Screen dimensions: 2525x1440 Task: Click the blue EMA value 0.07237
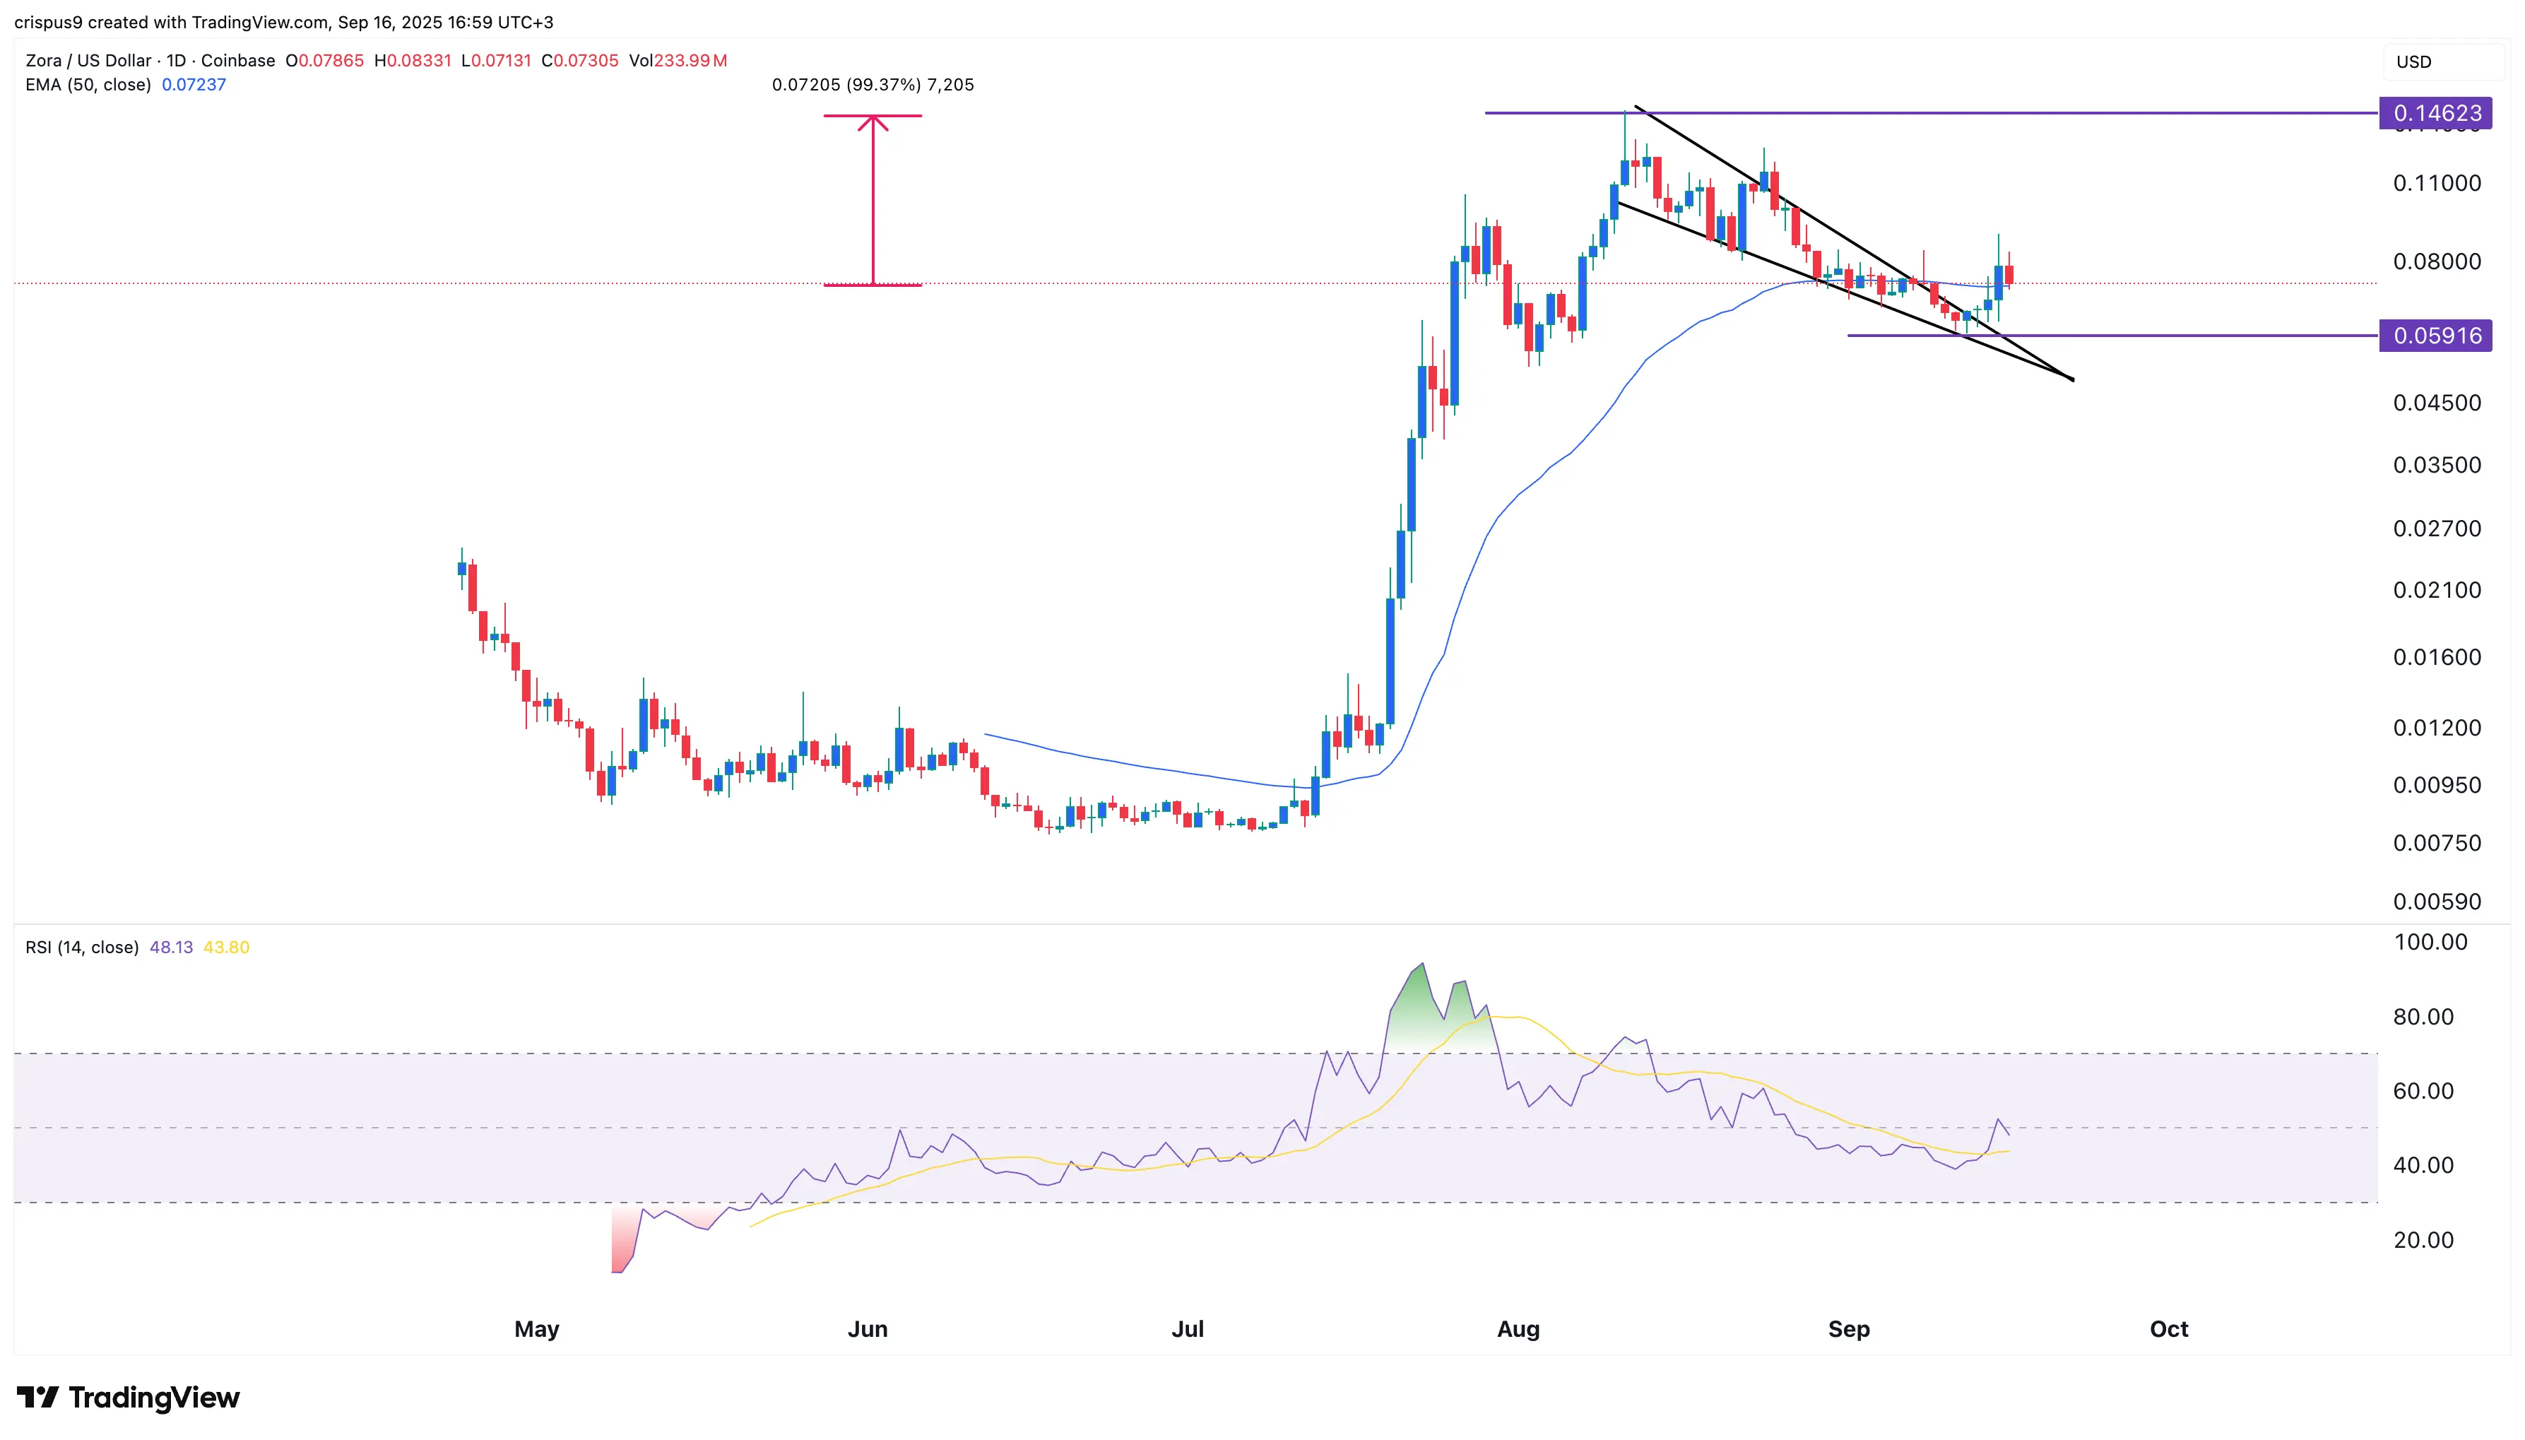(194, 85)
